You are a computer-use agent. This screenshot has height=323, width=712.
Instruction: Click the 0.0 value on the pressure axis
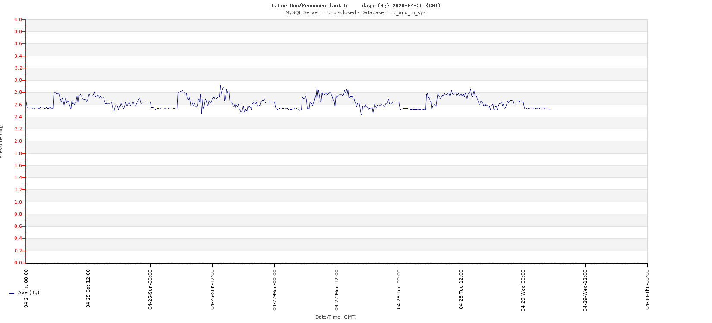[18, 263]
